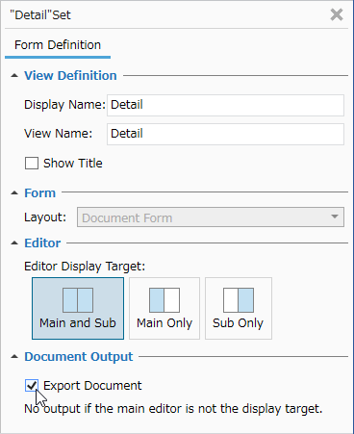Collapse the View Definition section
354x434 pixels.
(14, 76)
